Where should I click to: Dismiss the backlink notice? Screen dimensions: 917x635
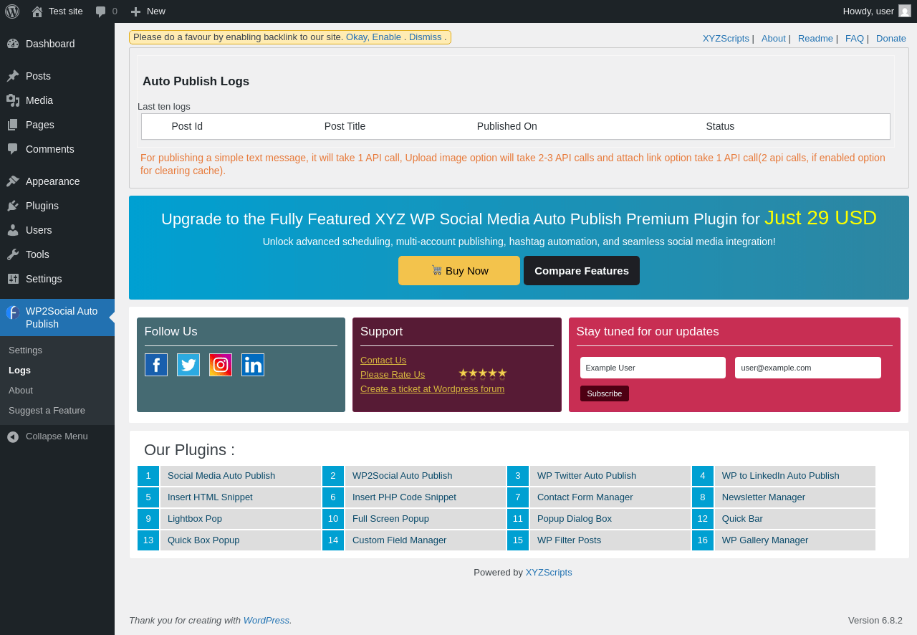(x=426, y=37)
